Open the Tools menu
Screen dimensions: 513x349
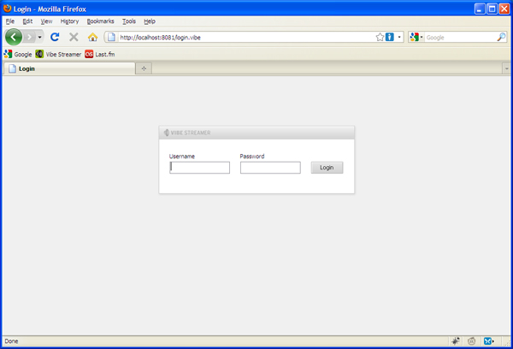(129, 21)
